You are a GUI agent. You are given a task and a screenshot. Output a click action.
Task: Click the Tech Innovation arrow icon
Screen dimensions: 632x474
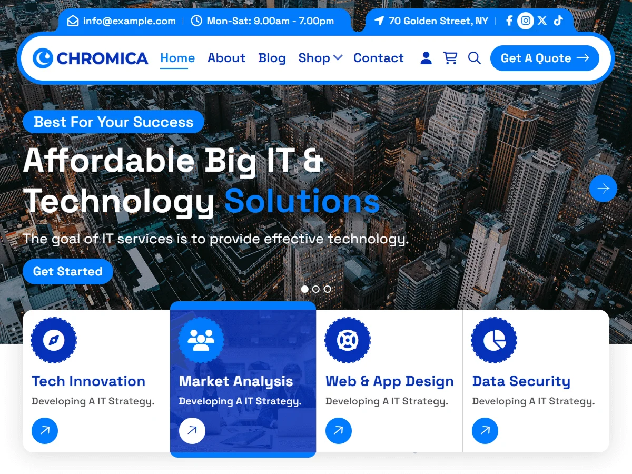(x=45, y=431)
